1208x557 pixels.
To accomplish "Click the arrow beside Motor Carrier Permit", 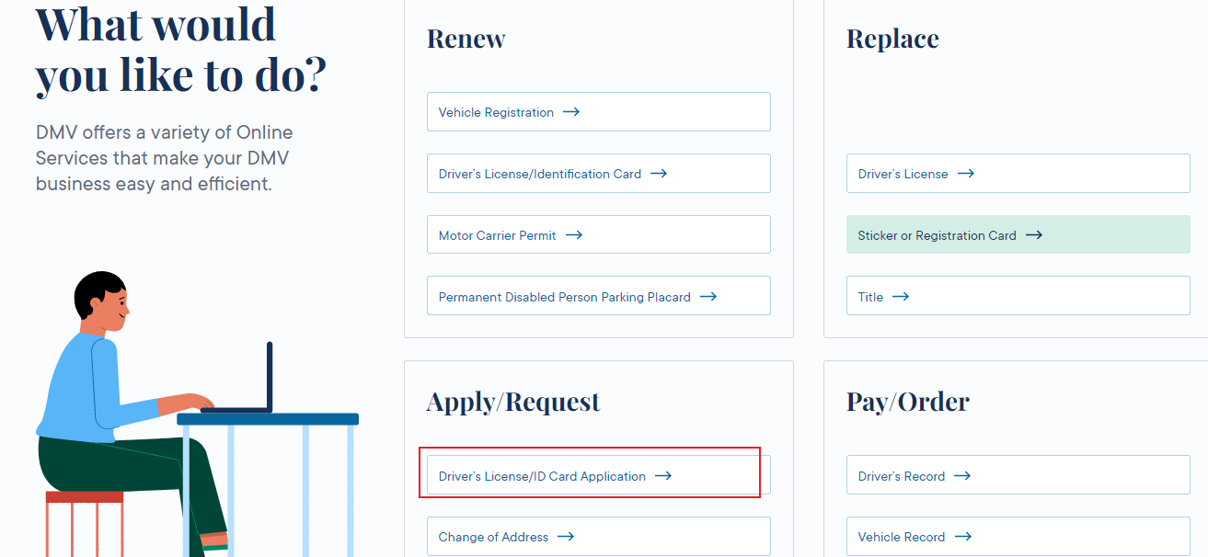I will [574, 235].
